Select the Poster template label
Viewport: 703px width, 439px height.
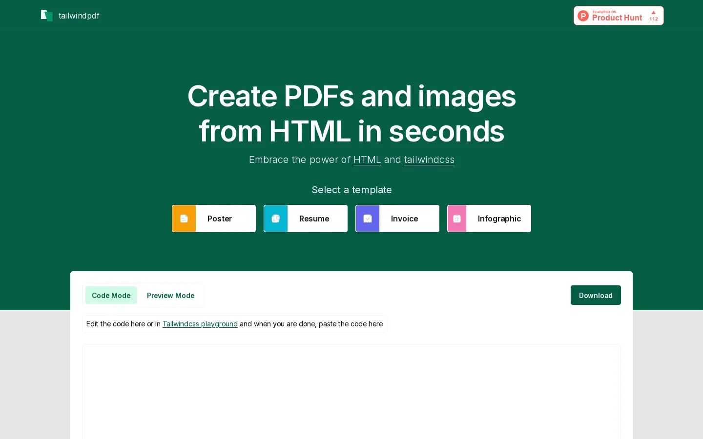(x=220, y=219)
